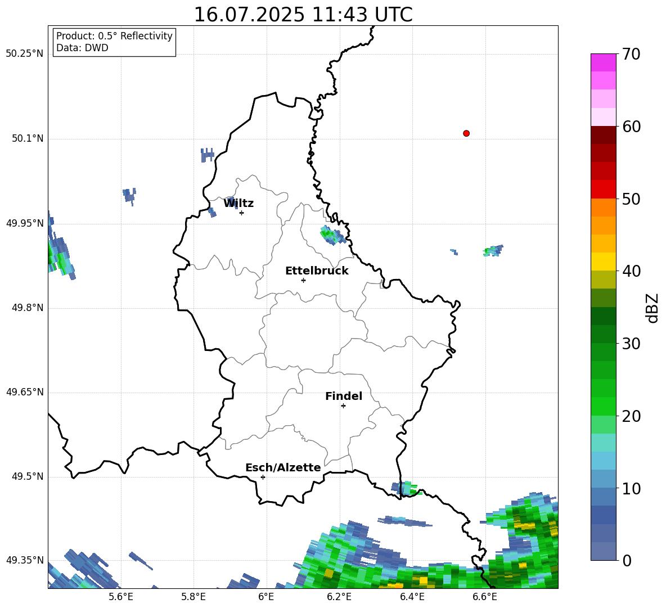This screenshot has height=608, width=666.
Task: Click the Ettelbruck station label
Action: pyautogui.click(x=317, y=271)
